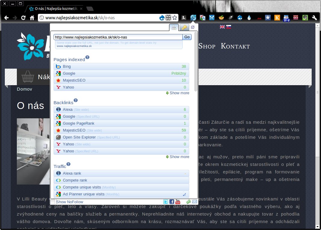Share the stats on Facebook

click(172, 202)
